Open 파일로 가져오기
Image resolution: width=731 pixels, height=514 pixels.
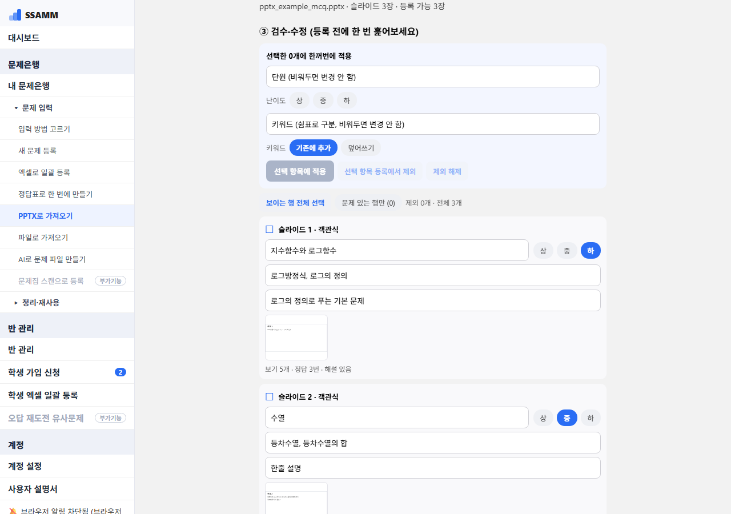click(x=67, y=238)
